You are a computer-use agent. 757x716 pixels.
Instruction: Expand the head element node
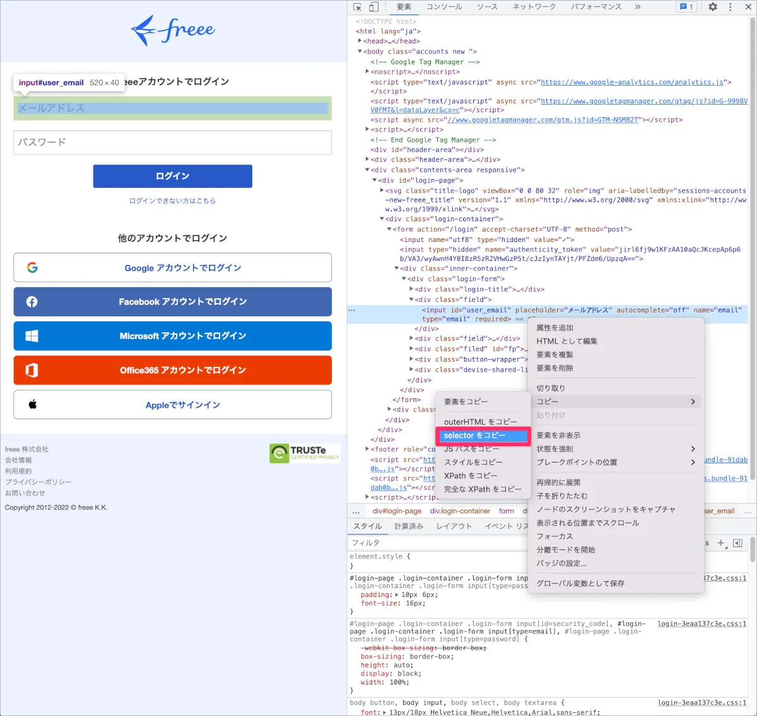pos(360,41)
